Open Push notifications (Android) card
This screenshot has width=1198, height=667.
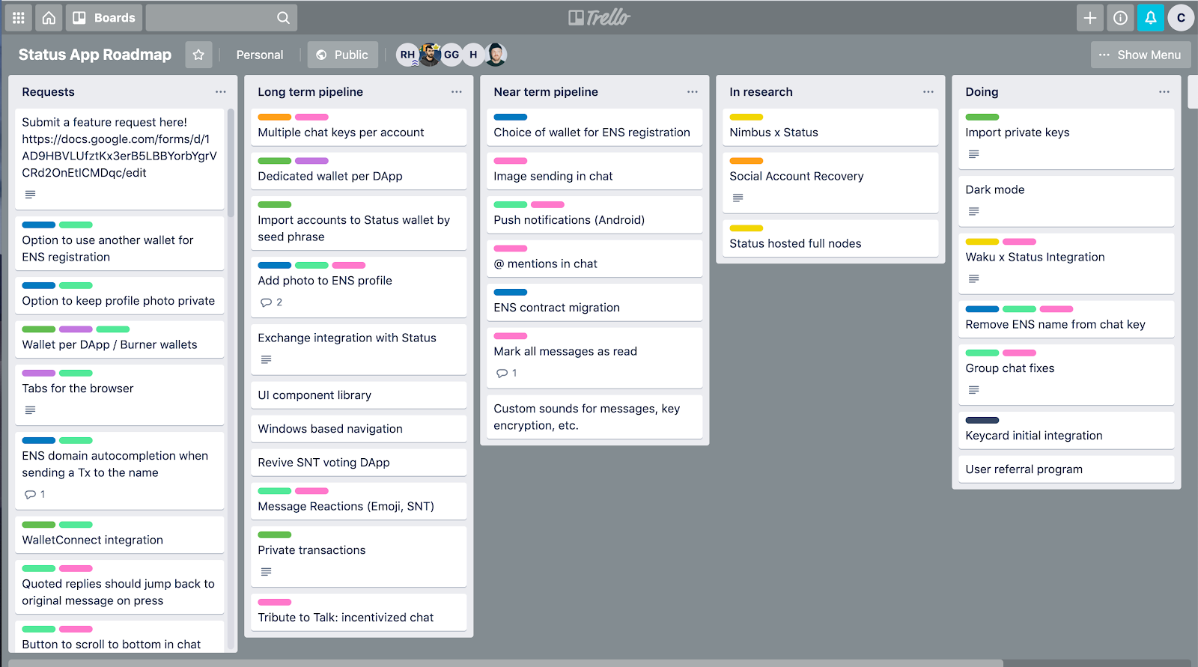(595, 214)
